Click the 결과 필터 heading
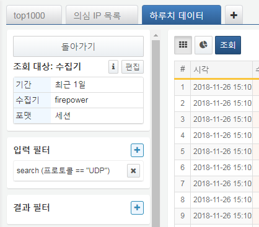 (32, 207)
